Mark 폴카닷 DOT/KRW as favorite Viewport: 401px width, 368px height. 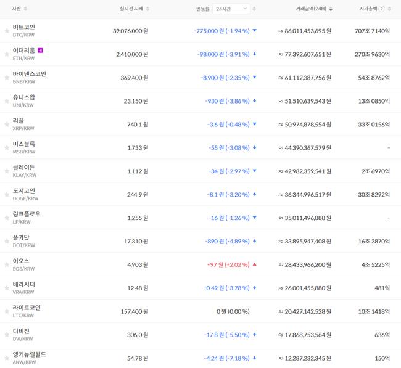pos(7,241)
